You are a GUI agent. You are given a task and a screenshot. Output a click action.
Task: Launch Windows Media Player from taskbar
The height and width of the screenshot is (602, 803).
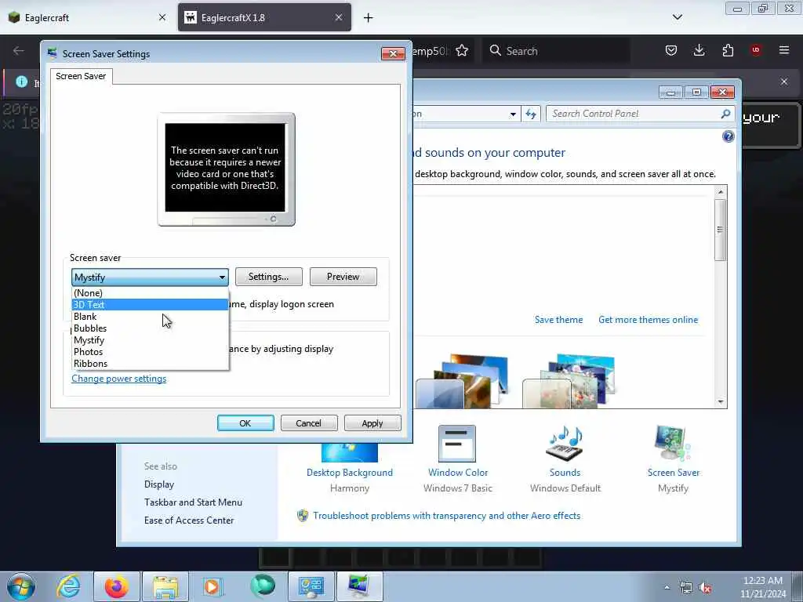213,586
